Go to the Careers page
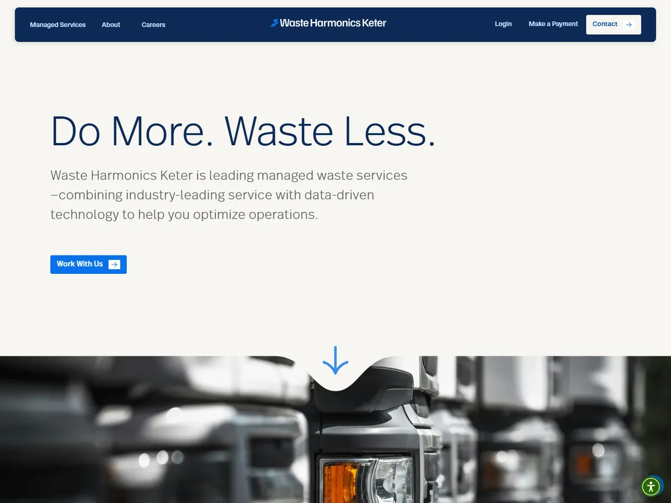 [153, 25]
